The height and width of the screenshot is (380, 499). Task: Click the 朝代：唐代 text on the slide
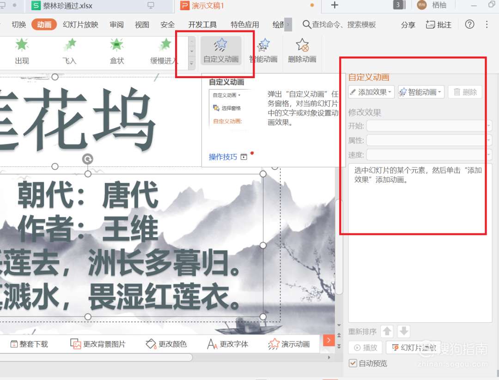(88, 194)
